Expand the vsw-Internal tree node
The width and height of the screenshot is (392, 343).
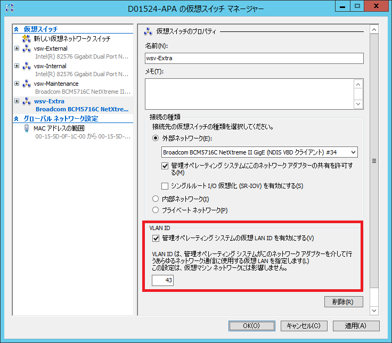17,66
